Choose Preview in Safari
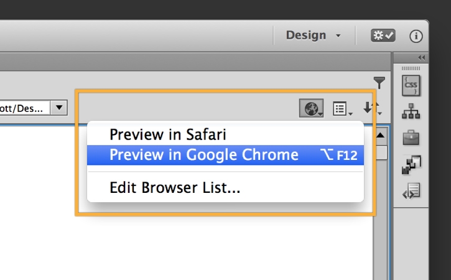 168,134
